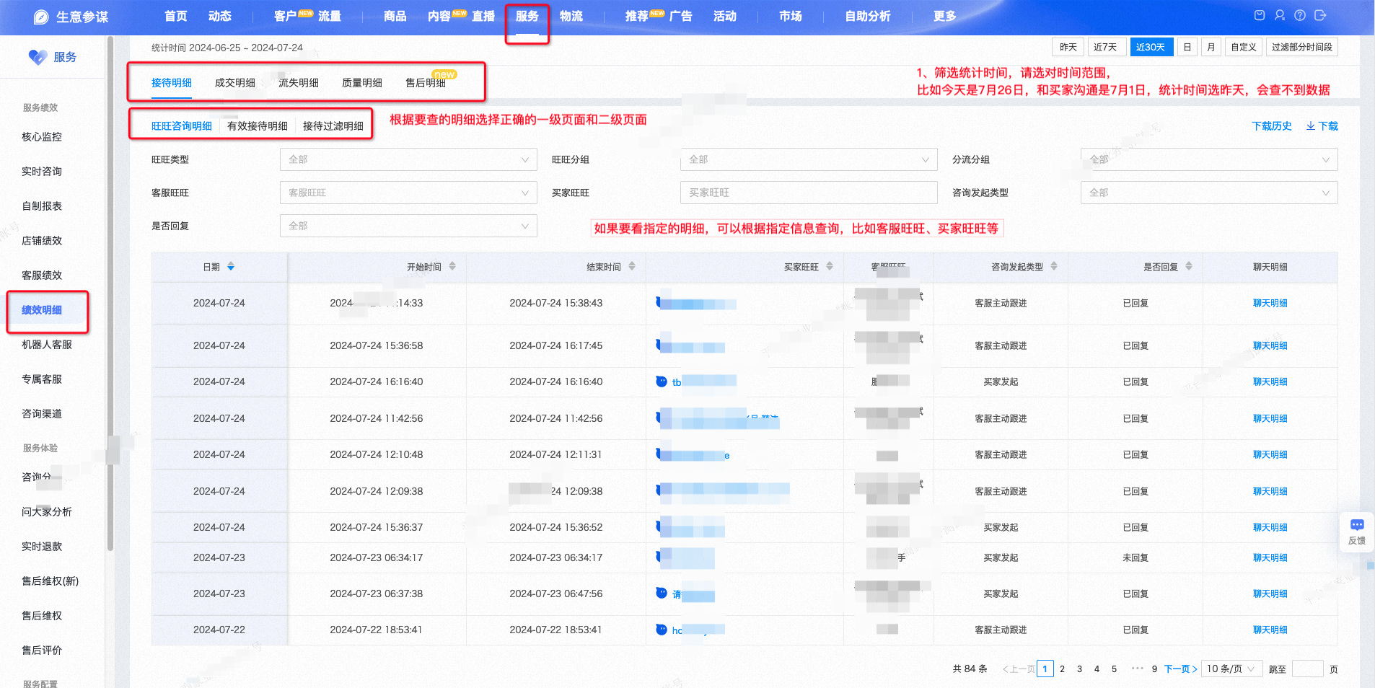
Task: Sort table by 咨询发起类型 column
Action: pyautogui.click(x=1054, y=267)
